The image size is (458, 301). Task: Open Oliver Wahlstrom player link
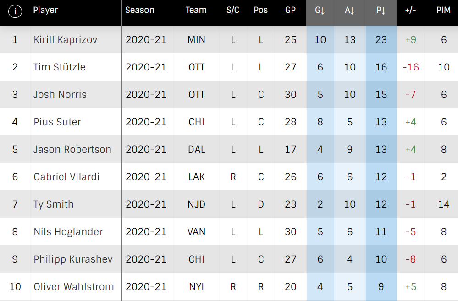(x=74, y=287)
